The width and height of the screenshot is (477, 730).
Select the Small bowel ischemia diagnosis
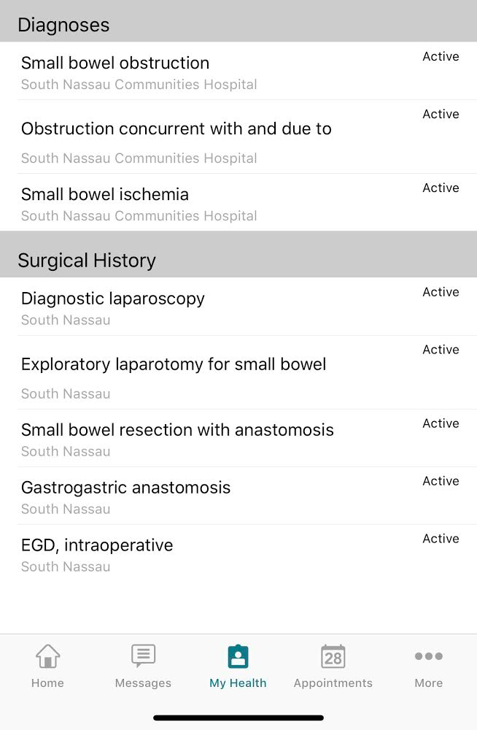coord(238,202)
